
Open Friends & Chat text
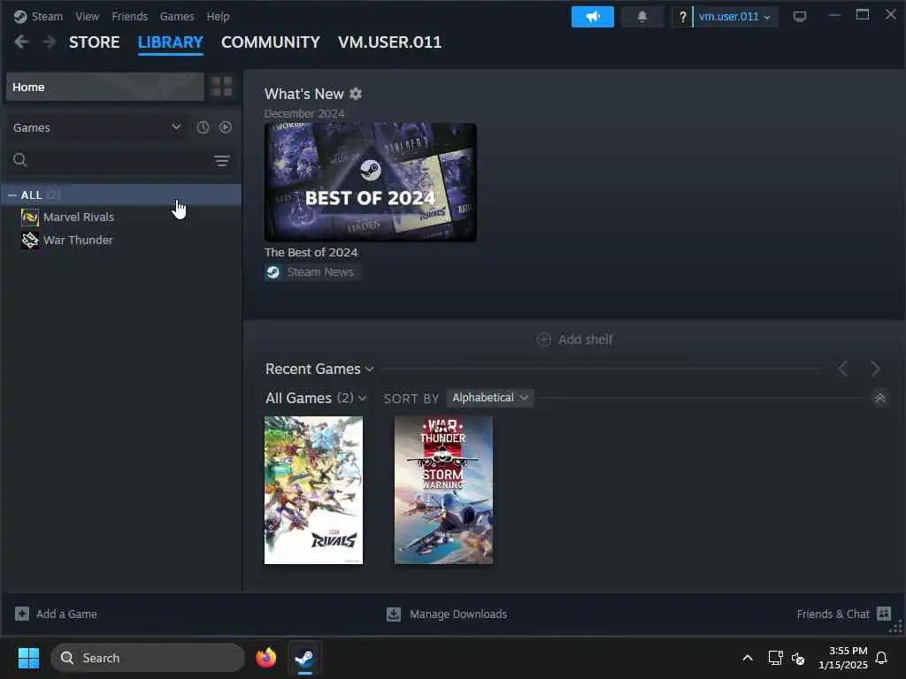click(x=833, y=614)
